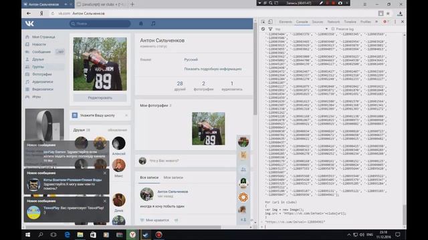Open Steam from the taskbar

pyautogui.click(x=145, y=235)
